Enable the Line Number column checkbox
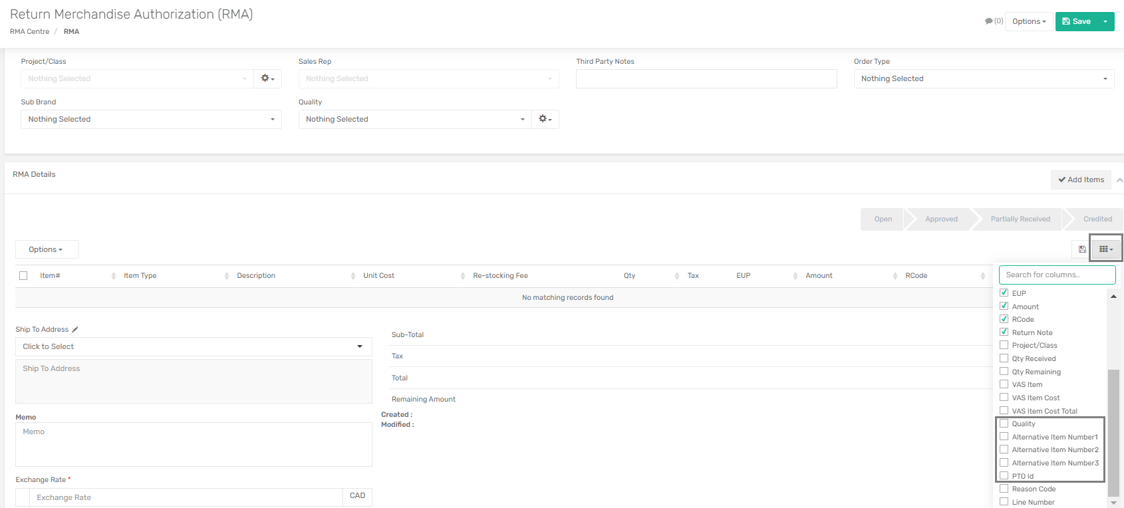1124x508 pixels. pyautogui.click(x=1004, y=501)
